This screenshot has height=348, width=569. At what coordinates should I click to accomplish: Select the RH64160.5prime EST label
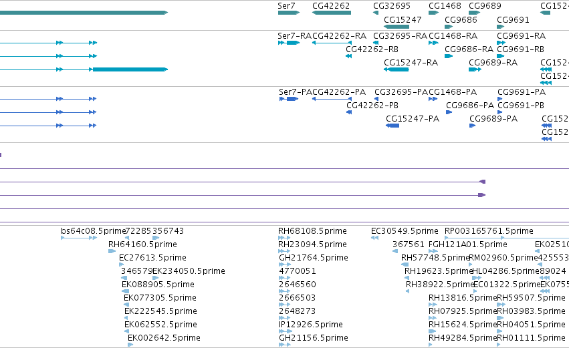pos(142,244)
